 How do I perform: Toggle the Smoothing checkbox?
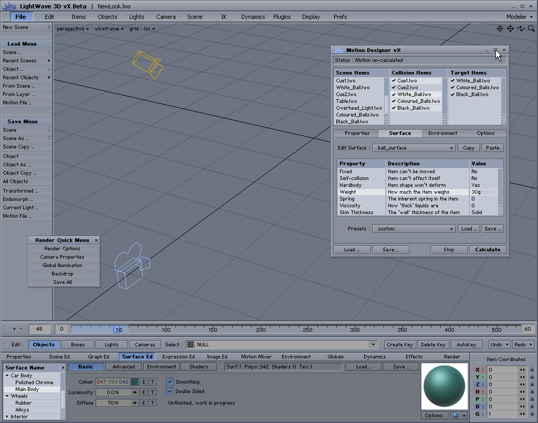170,382
